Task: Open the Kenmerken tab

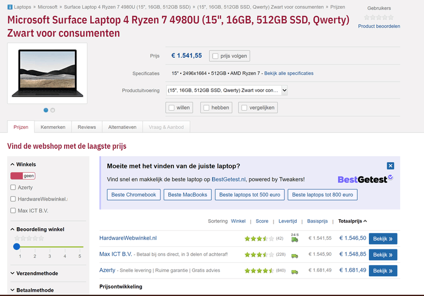Action: click(53, 127)
